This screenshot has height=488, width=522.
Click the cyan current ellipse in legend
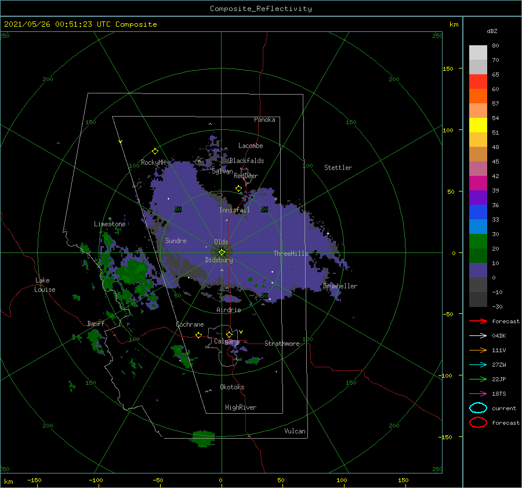[478, 408]
